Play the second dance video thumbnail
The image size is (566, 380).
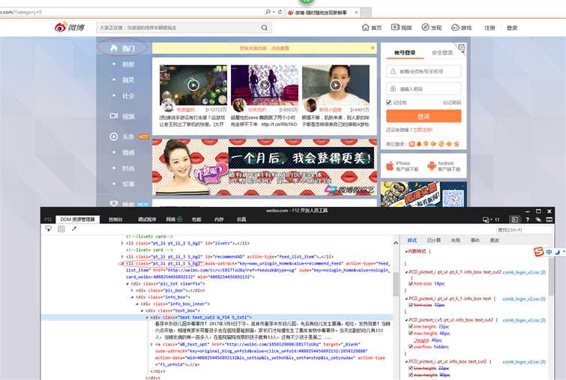pyautogui.click(x=265, y=85)
